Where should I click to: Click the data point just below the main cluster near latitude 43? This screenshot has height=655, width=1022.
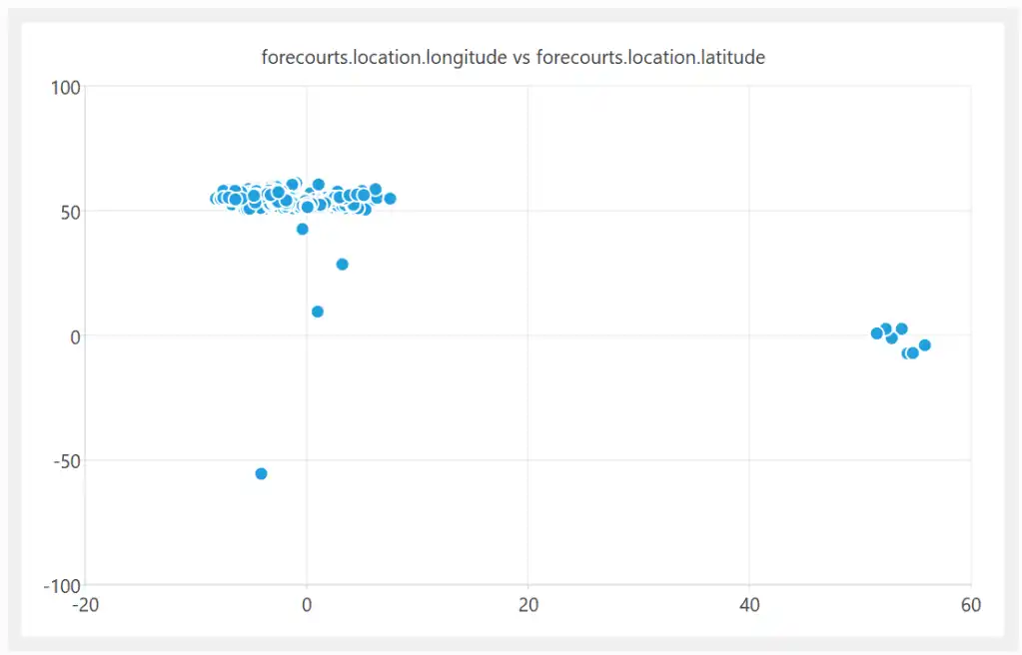click(x=303, y=229)
